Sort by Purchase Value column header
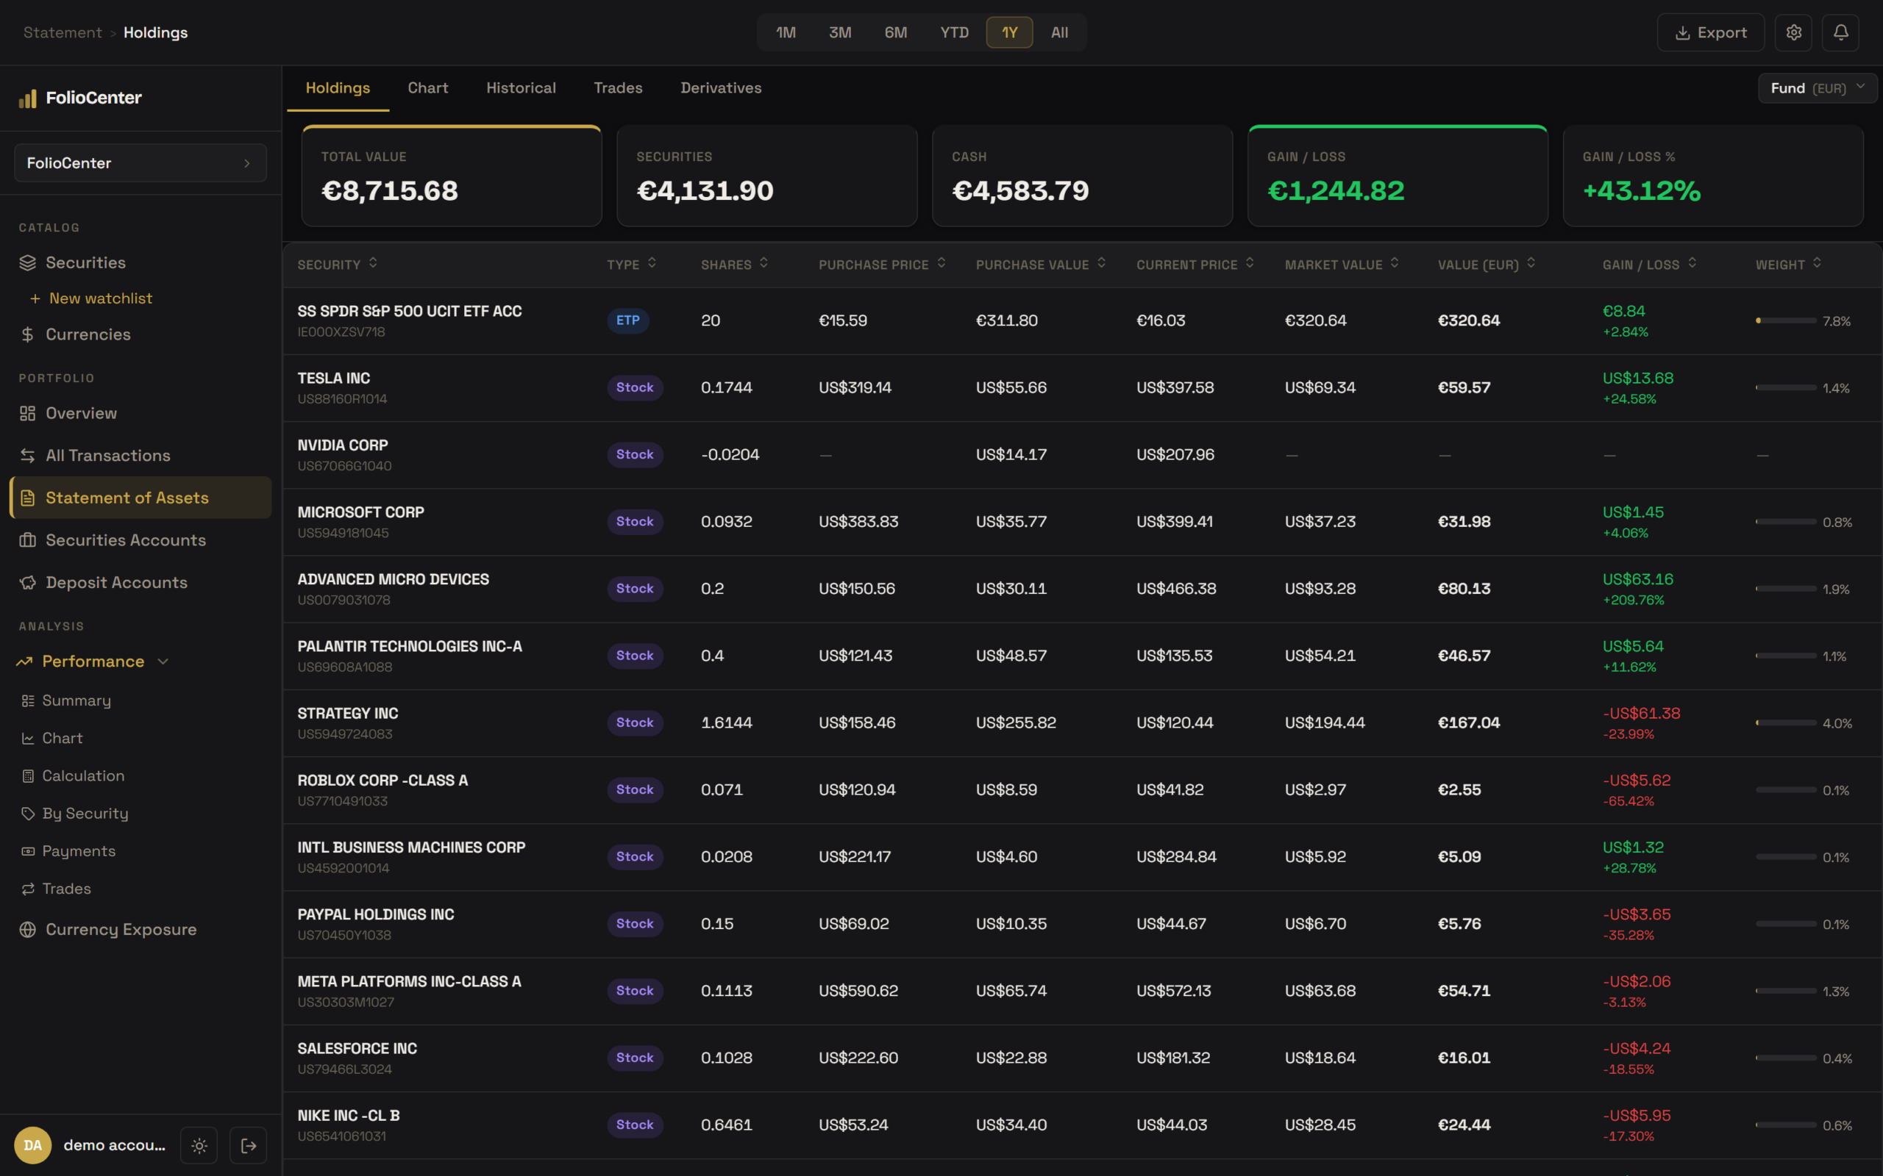The width and height of the screenshot is (1883, 1176). pyautogui.click(x=1040, y=265)
